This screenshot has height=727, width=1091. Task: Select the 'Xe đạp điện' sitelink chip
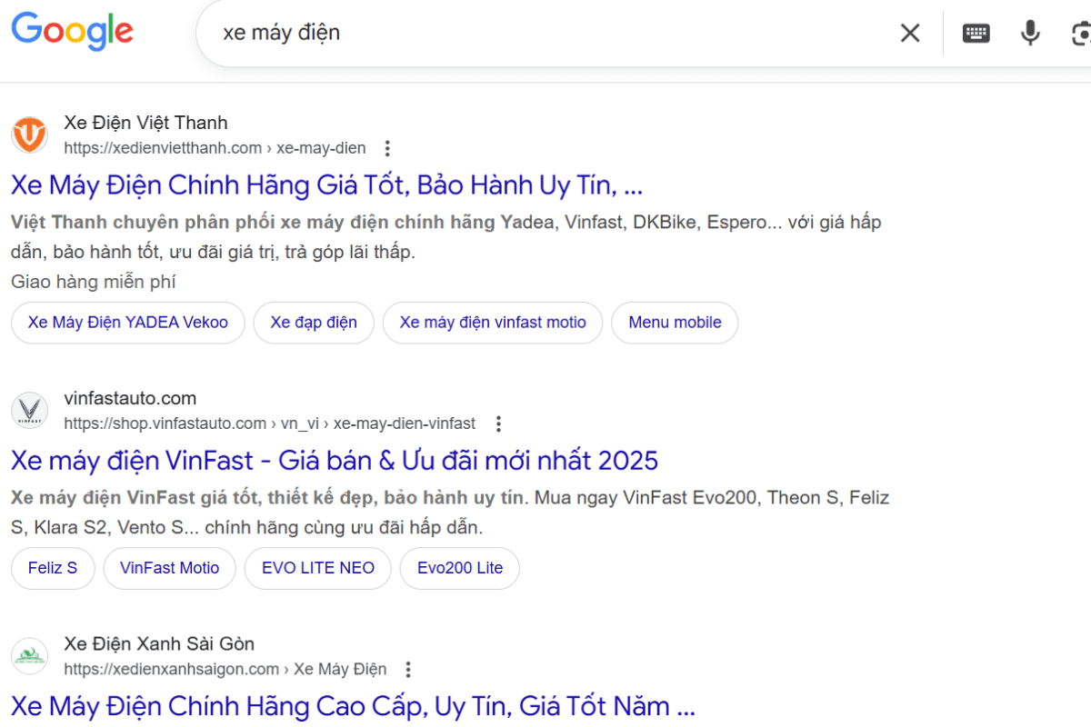[x=314, y=323]
